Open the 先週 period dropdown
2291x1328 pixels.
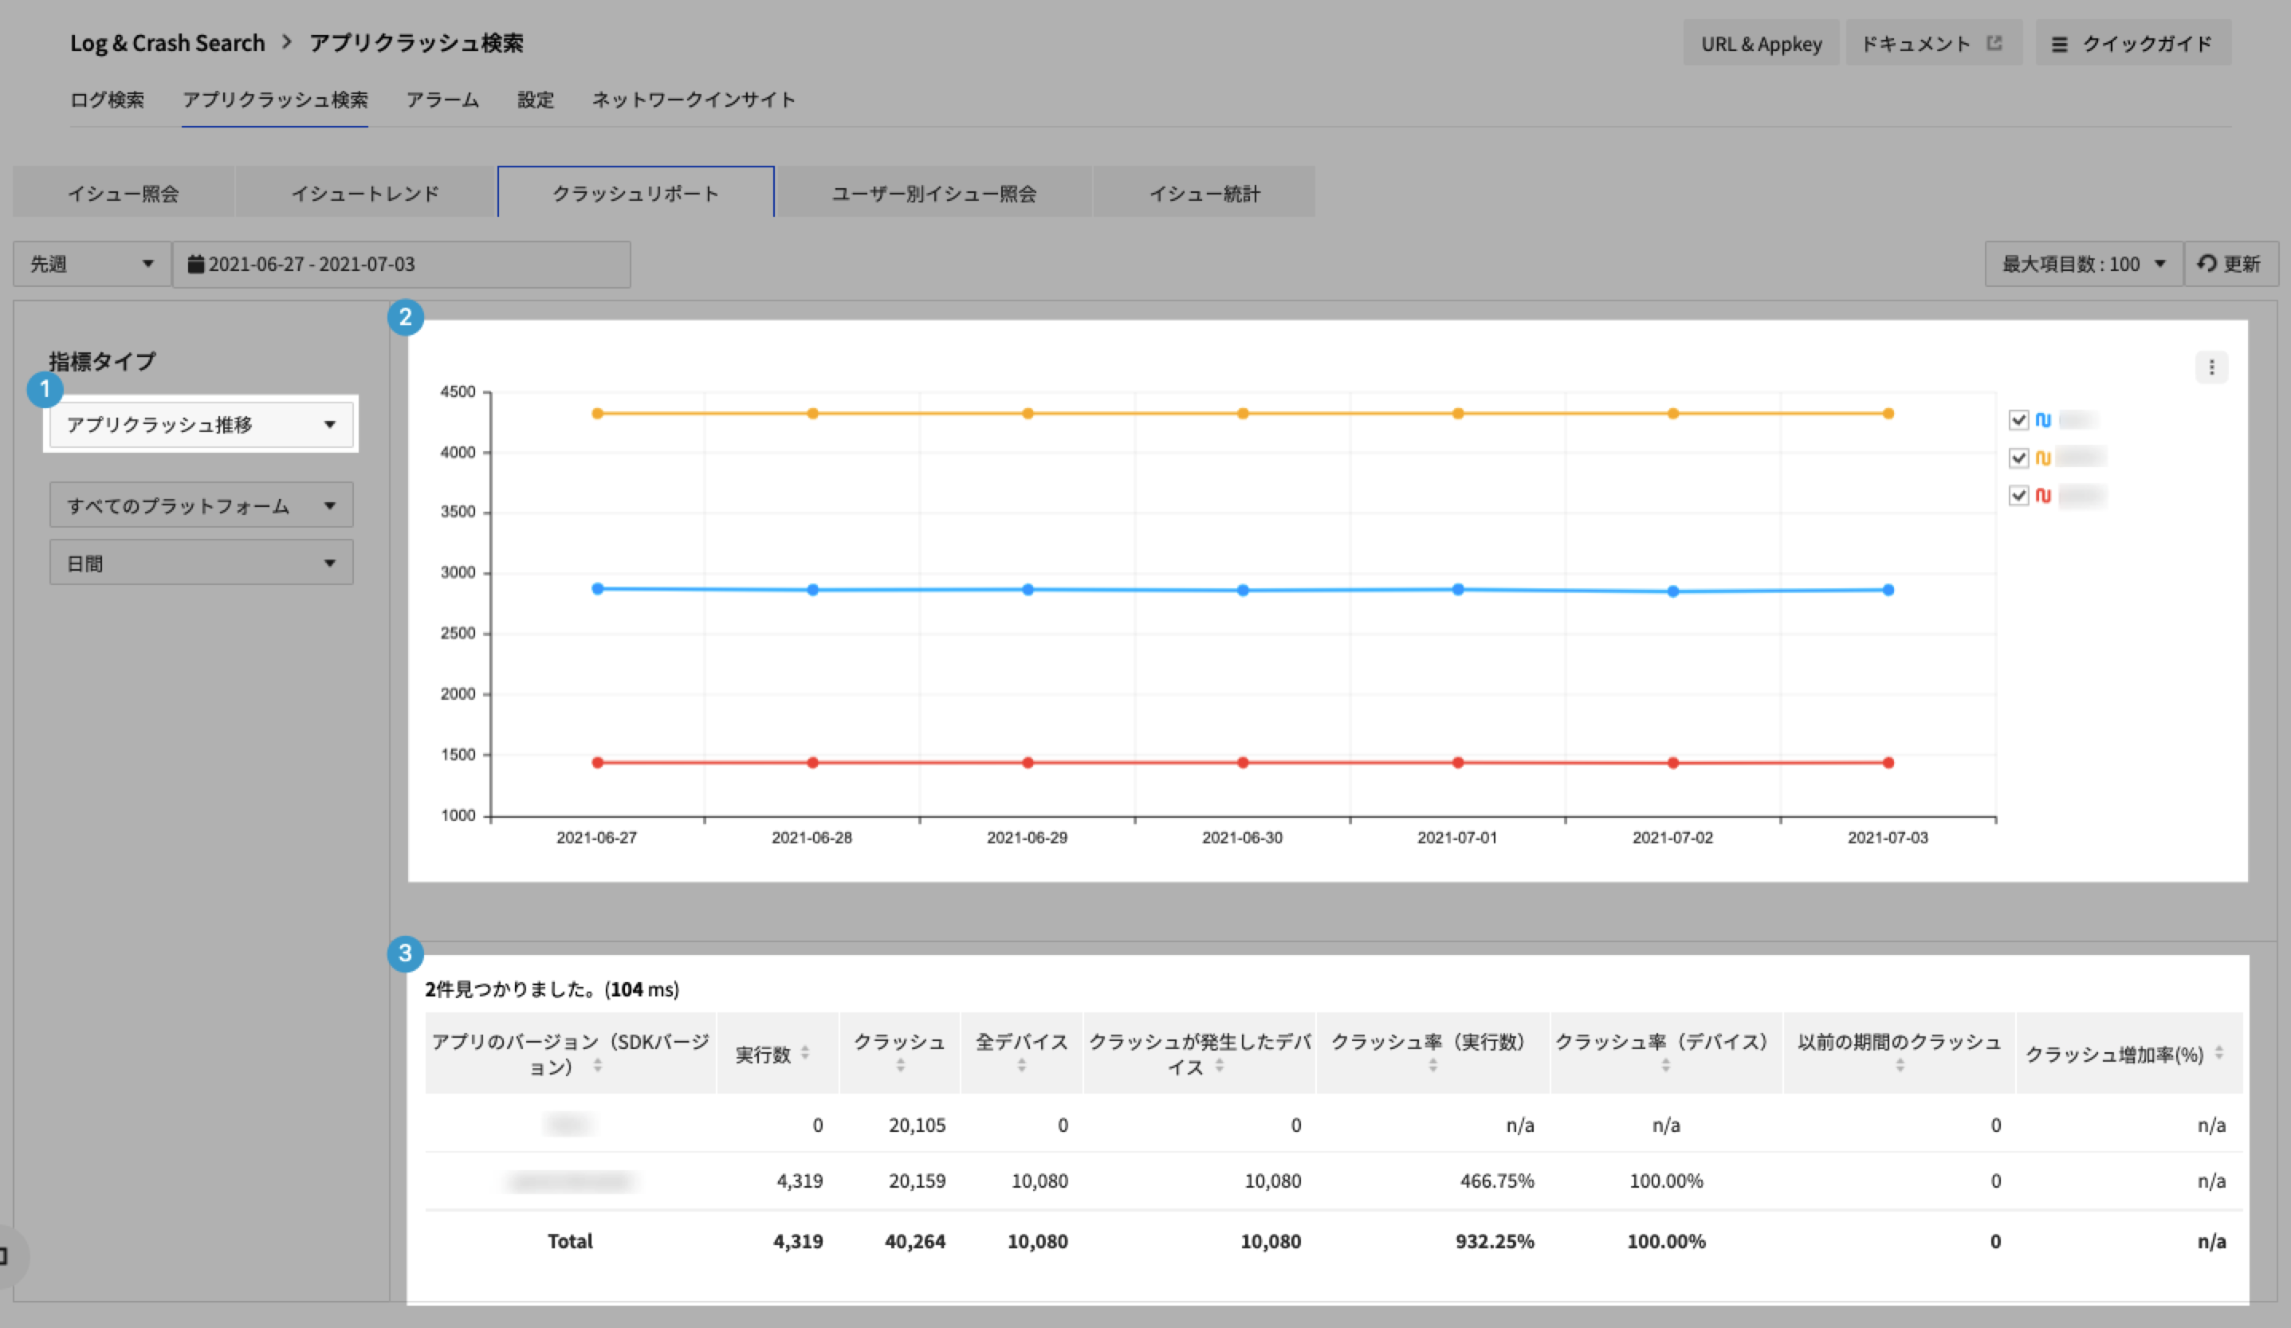click(92, 264)
